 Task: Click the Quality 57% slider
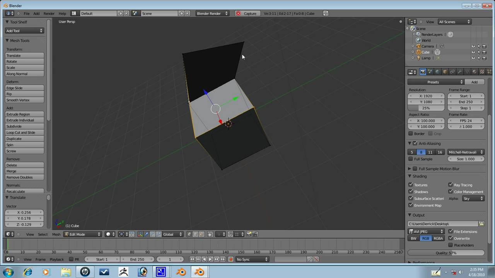pyautogui.click(x=446, y=253)
